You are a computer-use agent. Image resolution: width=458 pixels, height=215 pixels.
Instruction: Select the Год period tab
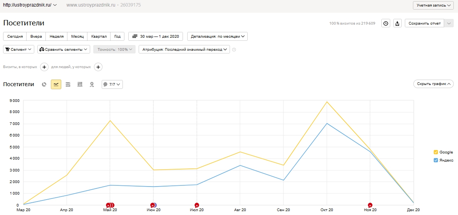point(117,37)
